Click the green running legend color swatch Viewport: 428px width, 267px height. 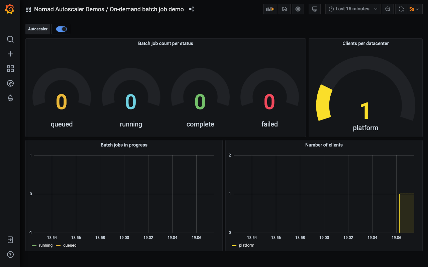click(34, 246)
